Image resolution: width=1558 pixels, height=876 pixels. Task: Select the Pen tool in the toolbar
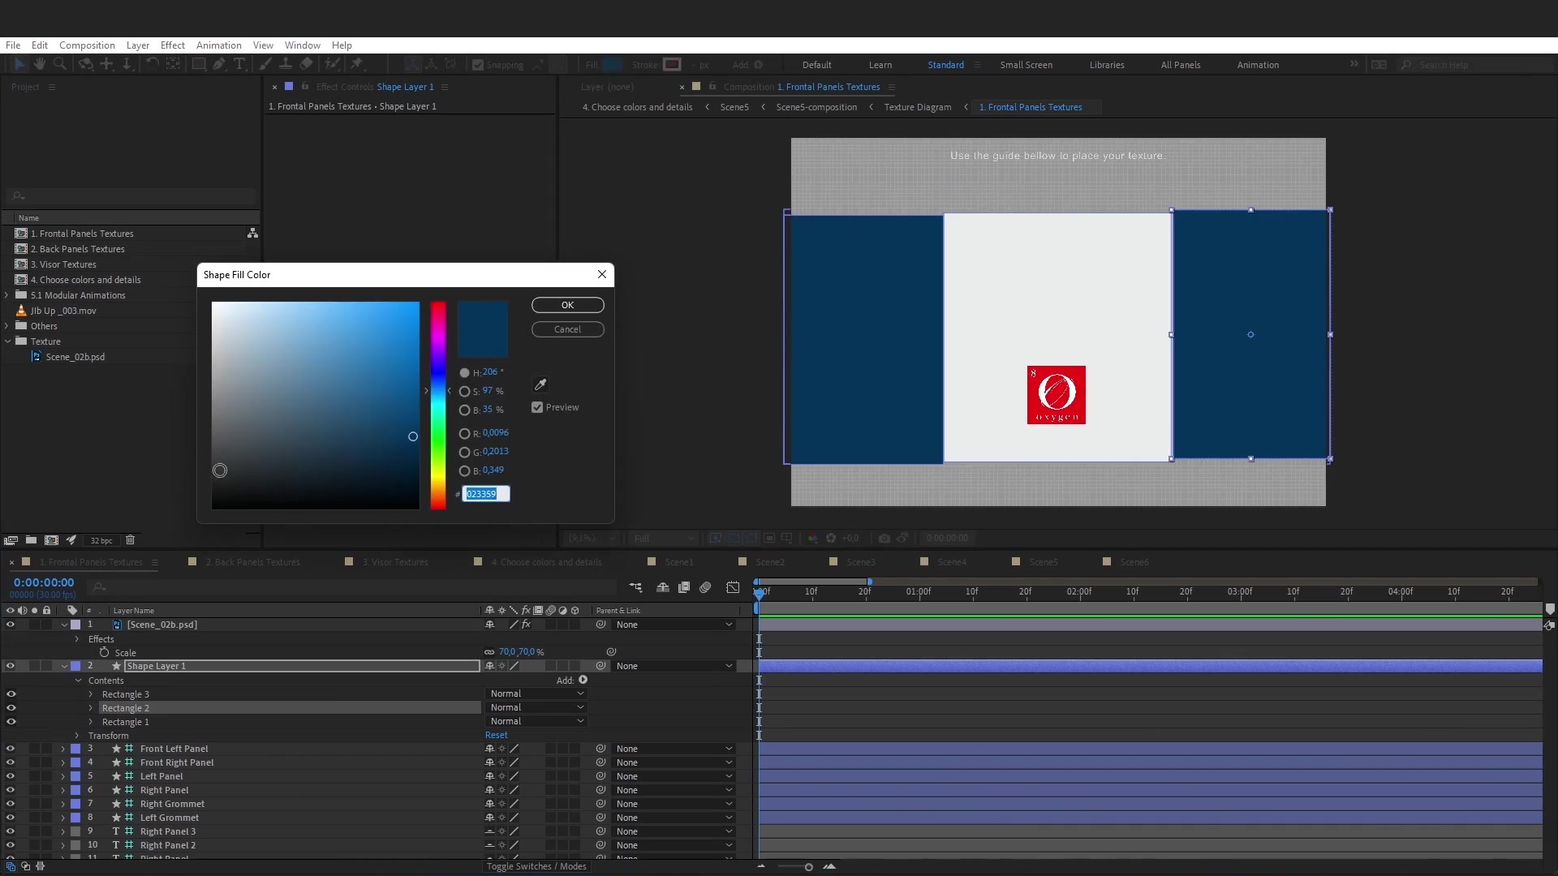point(219,64)
